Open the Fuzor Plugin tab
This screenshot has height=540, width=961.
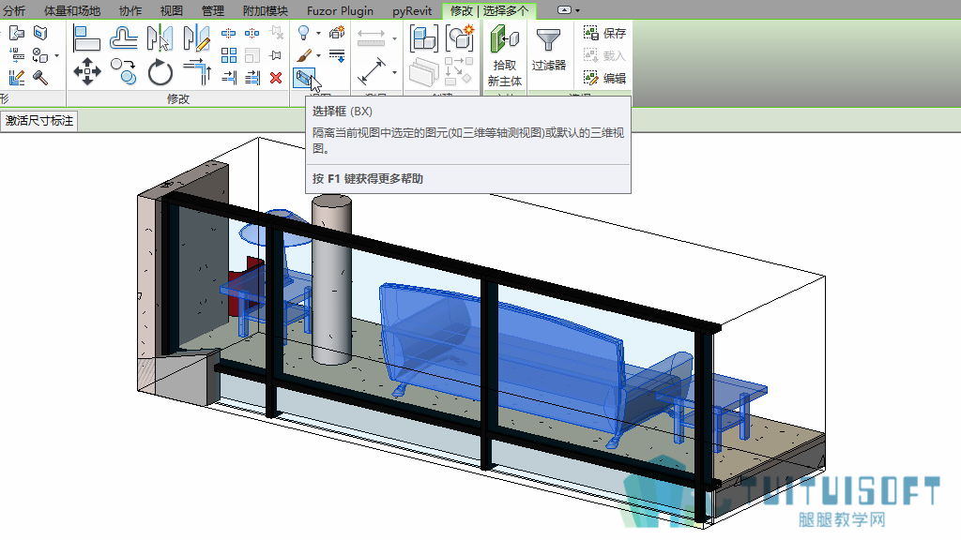tap(340, 11)
